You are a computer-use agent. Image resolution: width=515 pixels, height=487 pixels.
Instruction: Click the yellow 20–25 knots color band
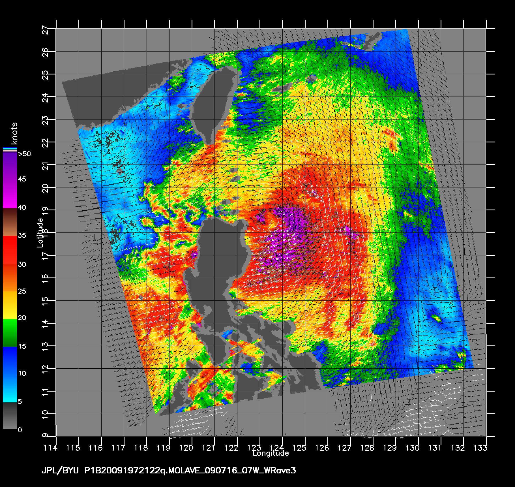click(x=10, y=305)
